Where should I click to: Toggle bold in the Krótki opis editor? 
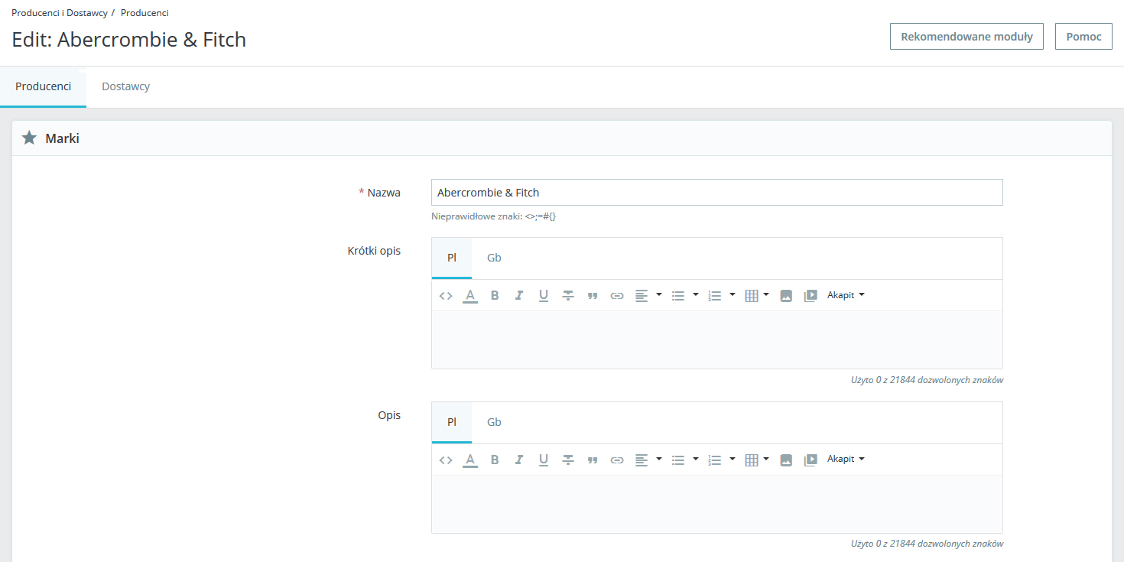click(x=495, y=295)
